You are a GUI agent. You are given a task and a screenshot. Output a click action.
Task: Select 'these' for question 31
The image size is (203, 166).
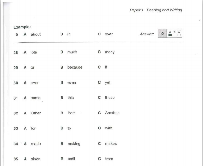pyautogui.click(x=110, y=98)
